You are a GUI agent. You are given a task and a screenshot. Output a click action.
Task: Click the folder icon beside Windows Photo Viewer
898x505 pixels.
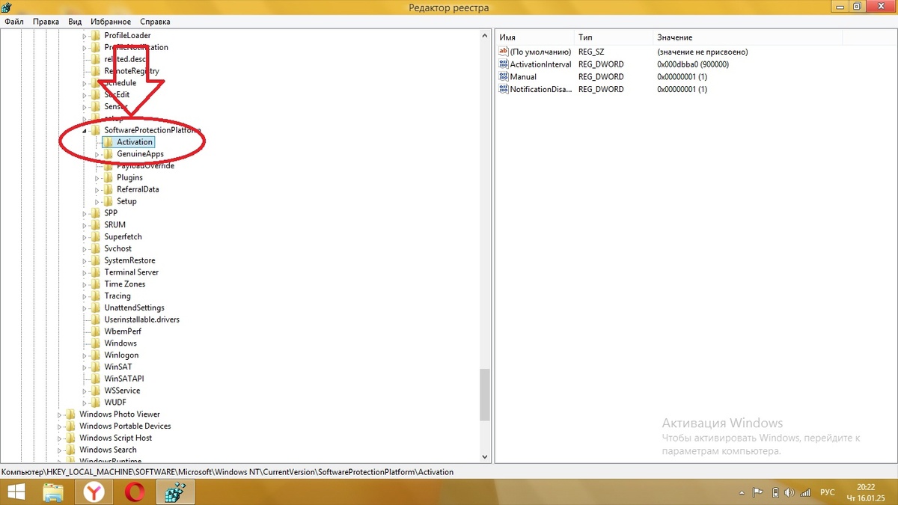(70, 414)
